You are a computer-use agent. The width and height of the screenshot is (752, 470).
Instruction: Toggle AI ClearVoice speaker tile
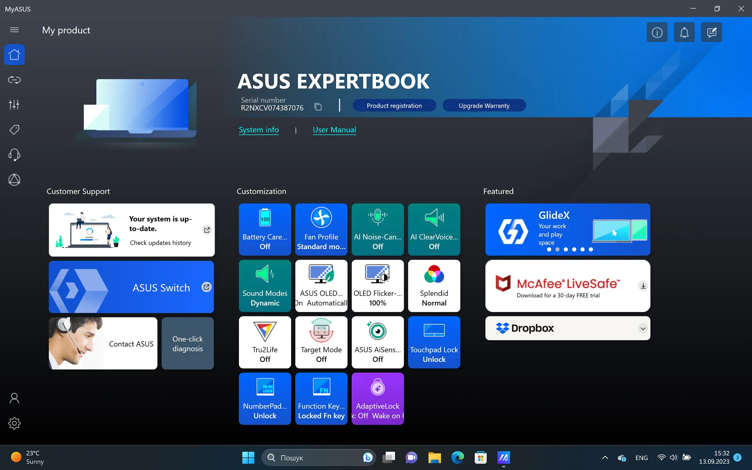pos(434,230)
